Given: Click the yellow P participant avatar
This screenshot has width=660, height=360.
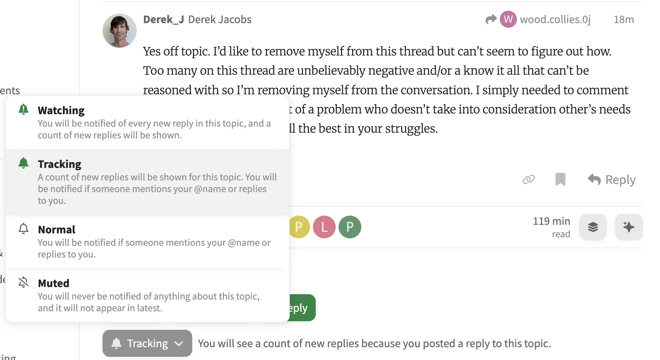Looking at the screenshot, I should 300,227.
